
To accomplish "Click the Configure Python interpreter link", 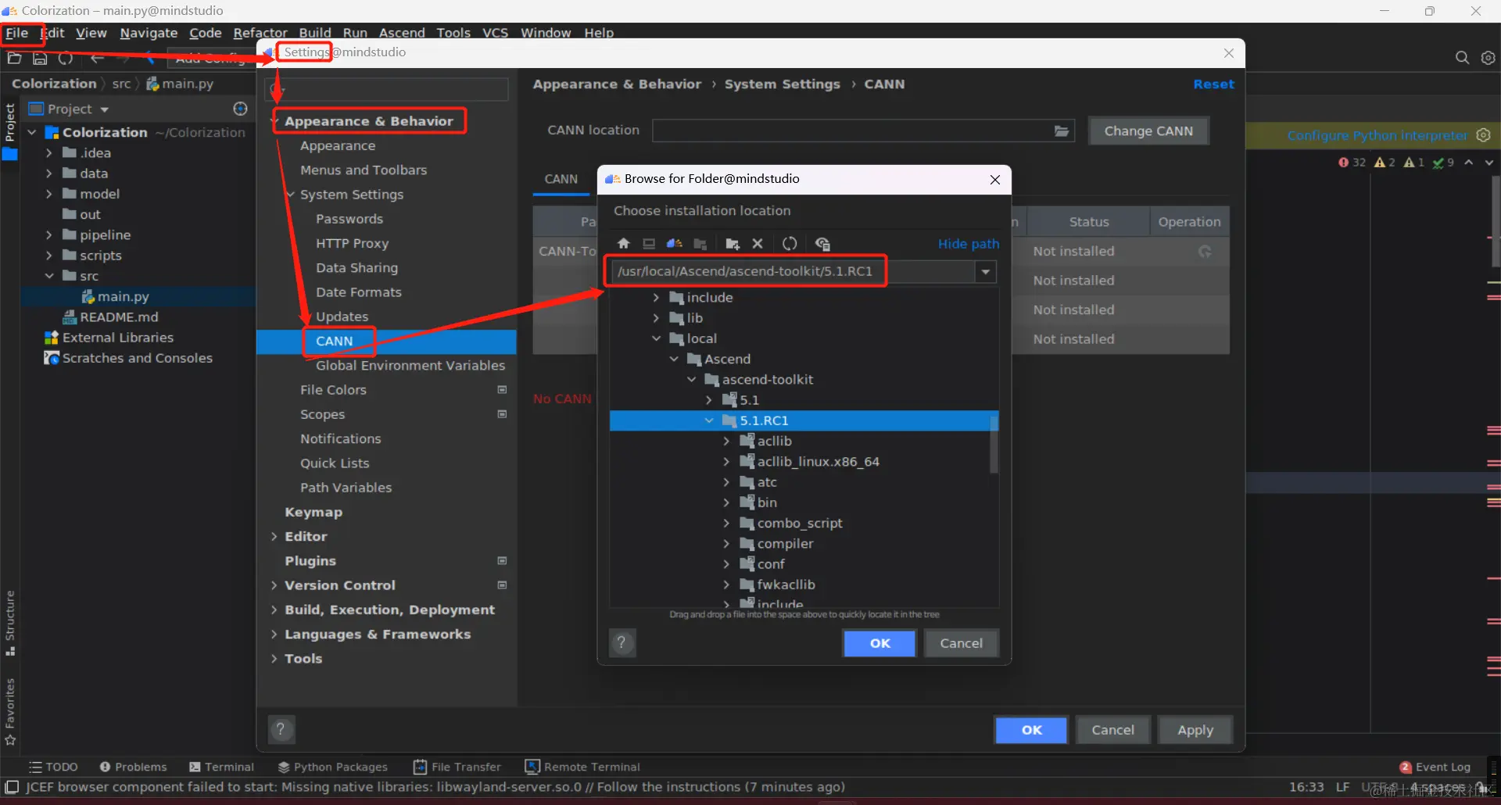I will pos(1377,135).
